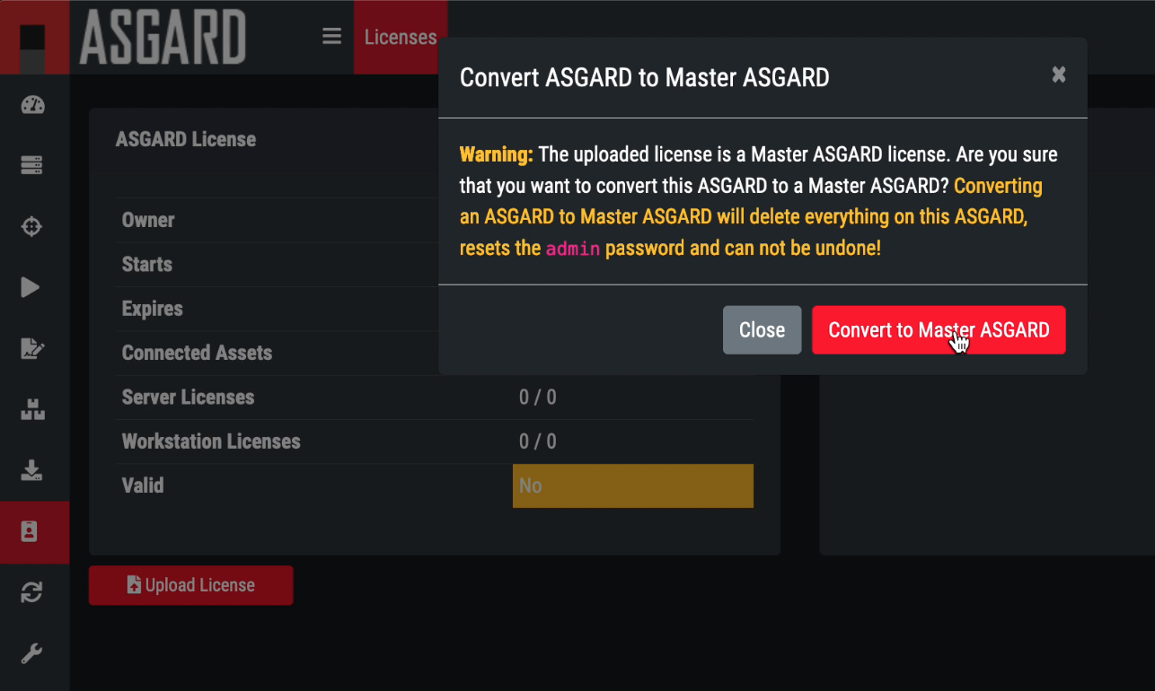Image resolution: width=1155 pixels, height=691 pixels.
Task: Click the stacked boxes icon in sidebar
Action: 32,410
